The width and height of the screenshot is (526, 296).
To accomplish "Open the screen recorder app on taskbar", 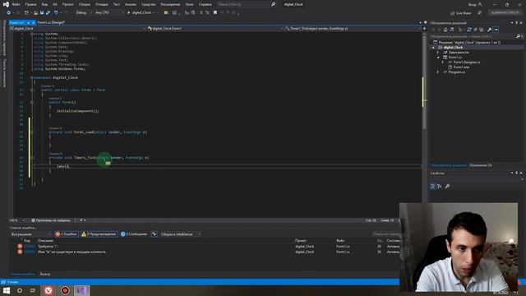I will pos(65,290).
